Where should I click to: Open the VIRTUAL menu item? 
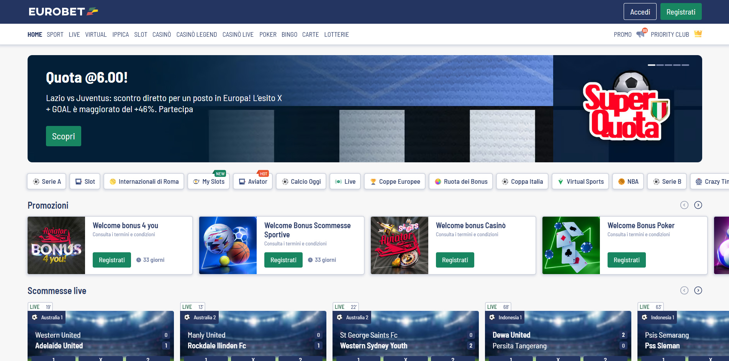(x=96, y=34)
